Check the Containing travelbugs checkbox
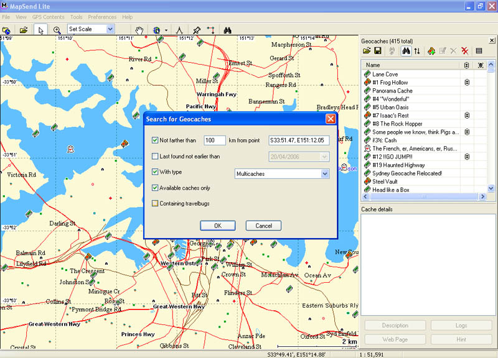498x358 pixels. click(156, 203)
